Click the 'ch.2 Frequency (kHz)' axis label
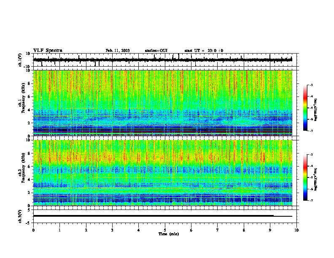This screenshot has width=334, height=258. [22, 168]
